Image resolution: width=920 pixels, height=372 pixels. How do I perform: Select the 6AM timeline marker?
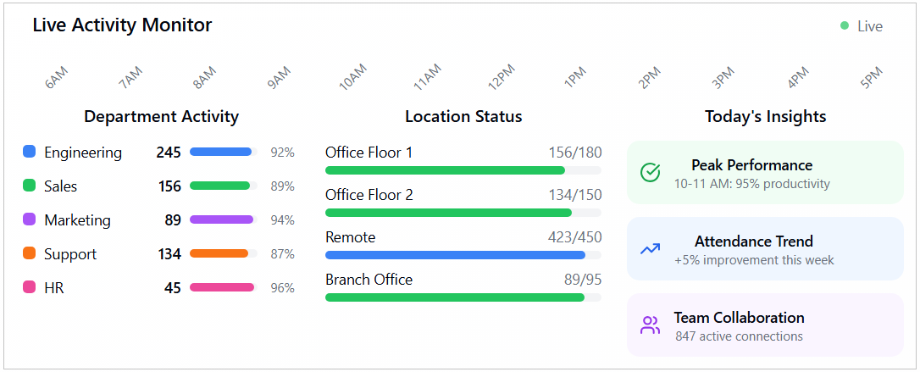[56, 78]
